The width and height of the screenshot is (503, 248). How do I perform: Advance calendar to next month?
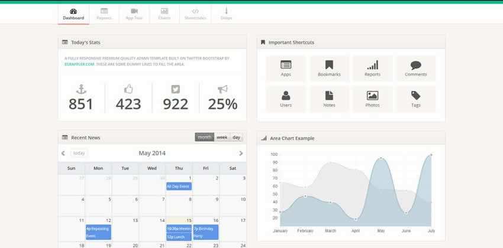[241, 154]
